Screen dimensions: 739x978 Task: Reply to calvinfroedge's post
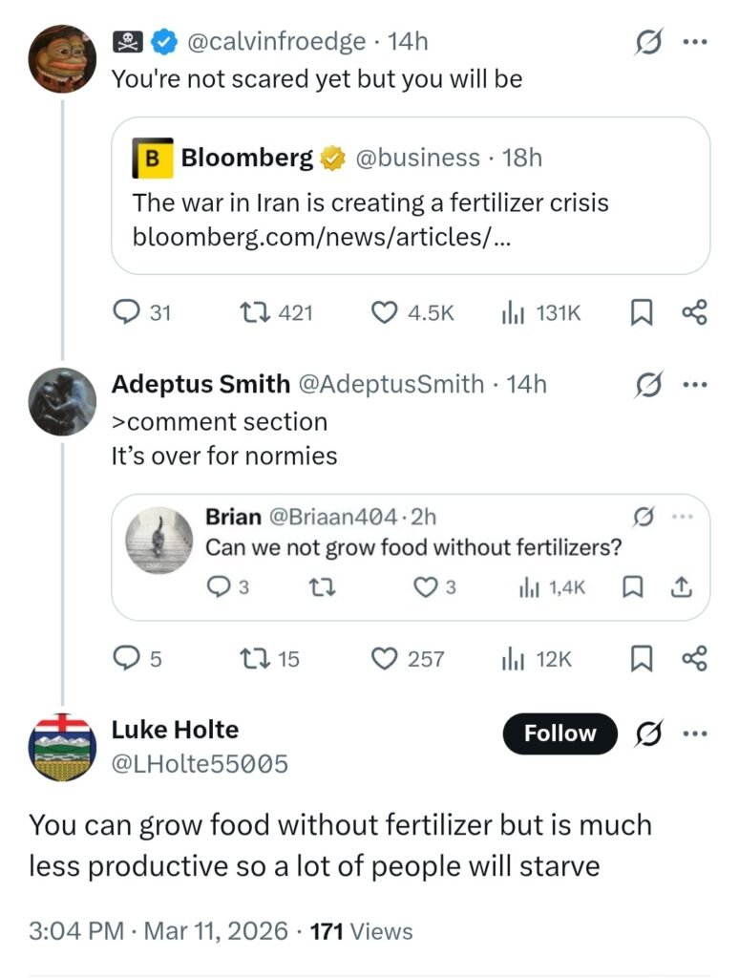click(126, 312)
